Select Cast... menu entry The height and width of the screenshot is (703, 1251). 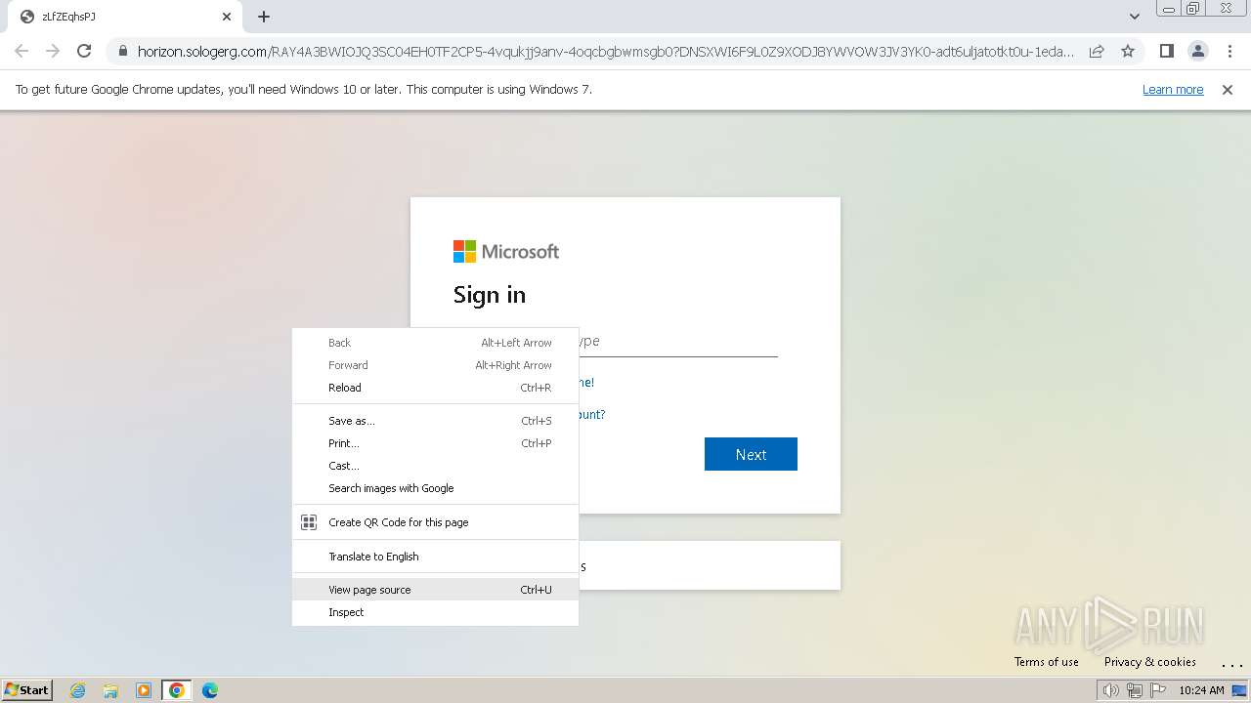pyautogui.click(x=436, y=466)
